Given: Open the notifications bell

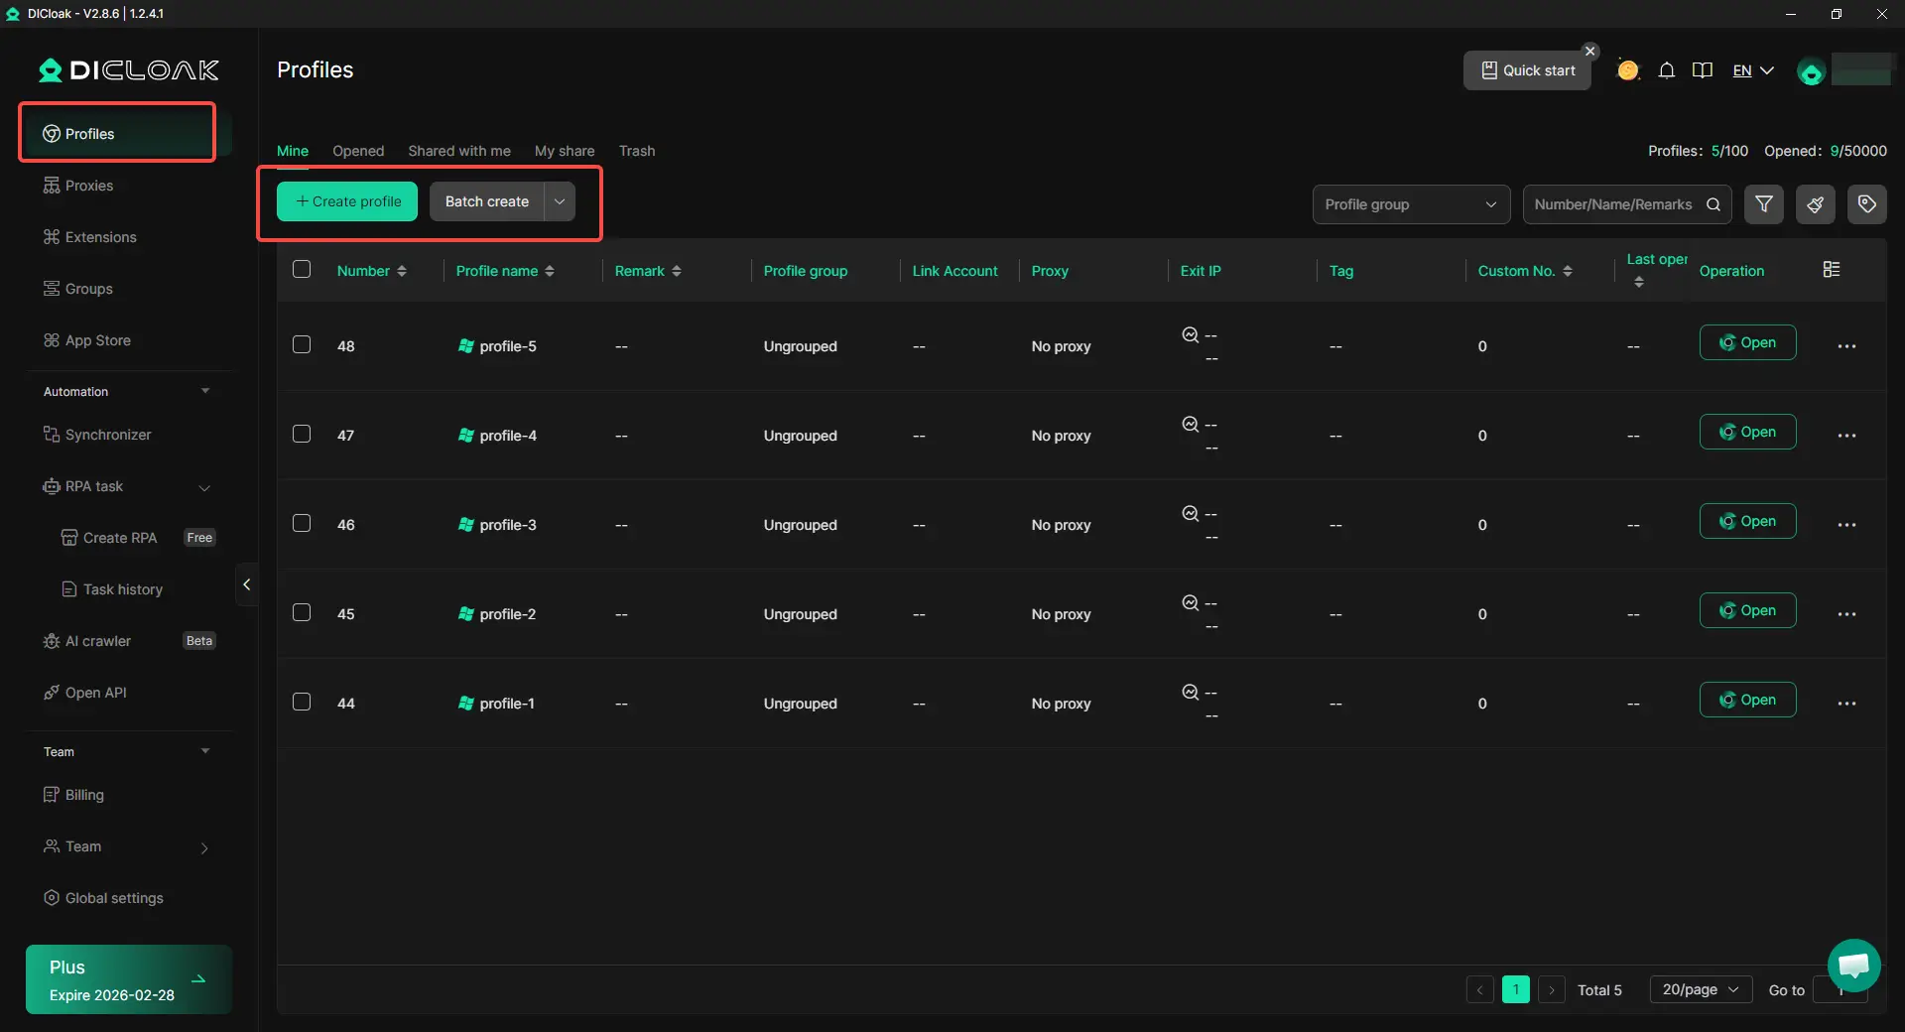Looking at the screenshot, I should (x=1667, y=70).
